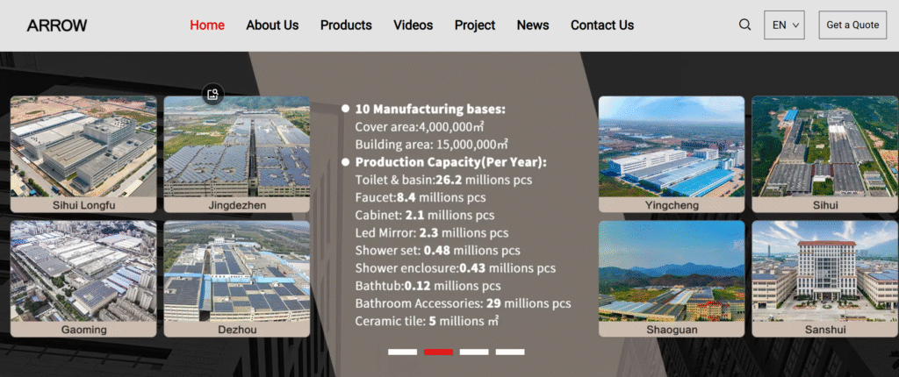
Task: Switch to the first carousel slide indicator
Action: [x=402, y=352]
